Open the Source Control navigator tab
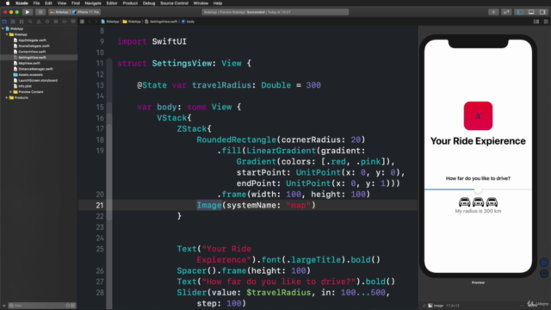The width and height of the screenshot is (551, 310). [x=13, y=22]
